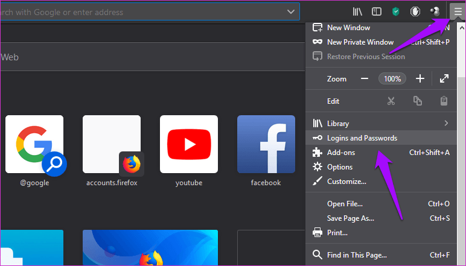Screen dimensions: 466x266
Task: Click the puzzle piece Add-ons icon
Action: tap(318, 152)
